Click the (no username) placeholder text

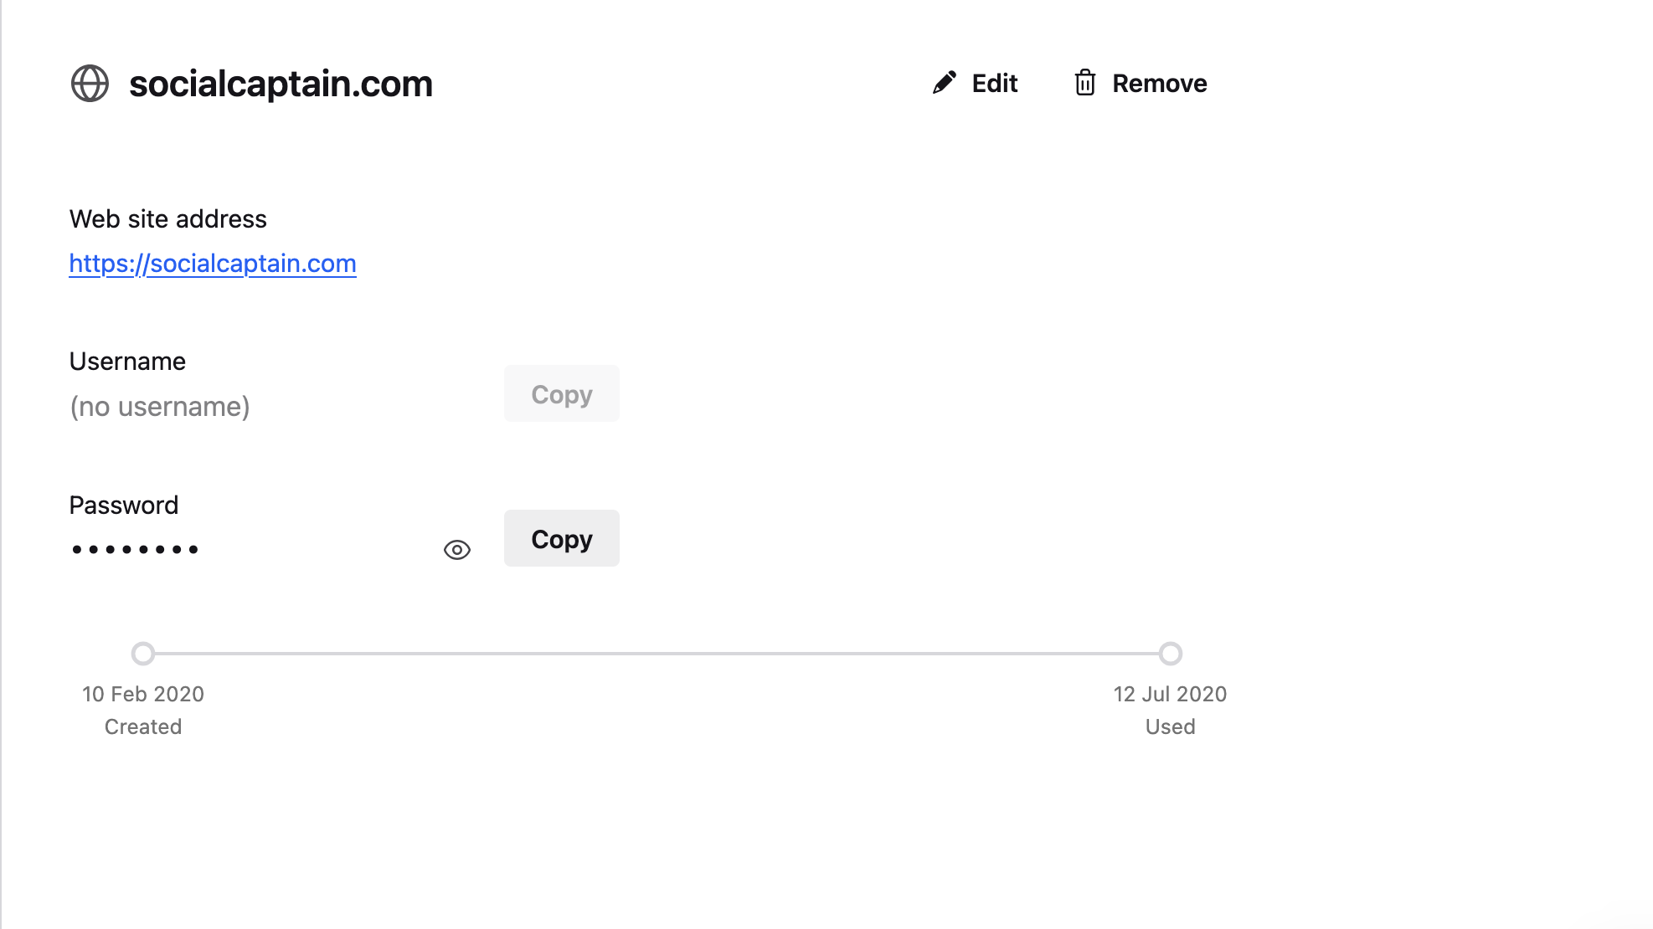[160, 407]
